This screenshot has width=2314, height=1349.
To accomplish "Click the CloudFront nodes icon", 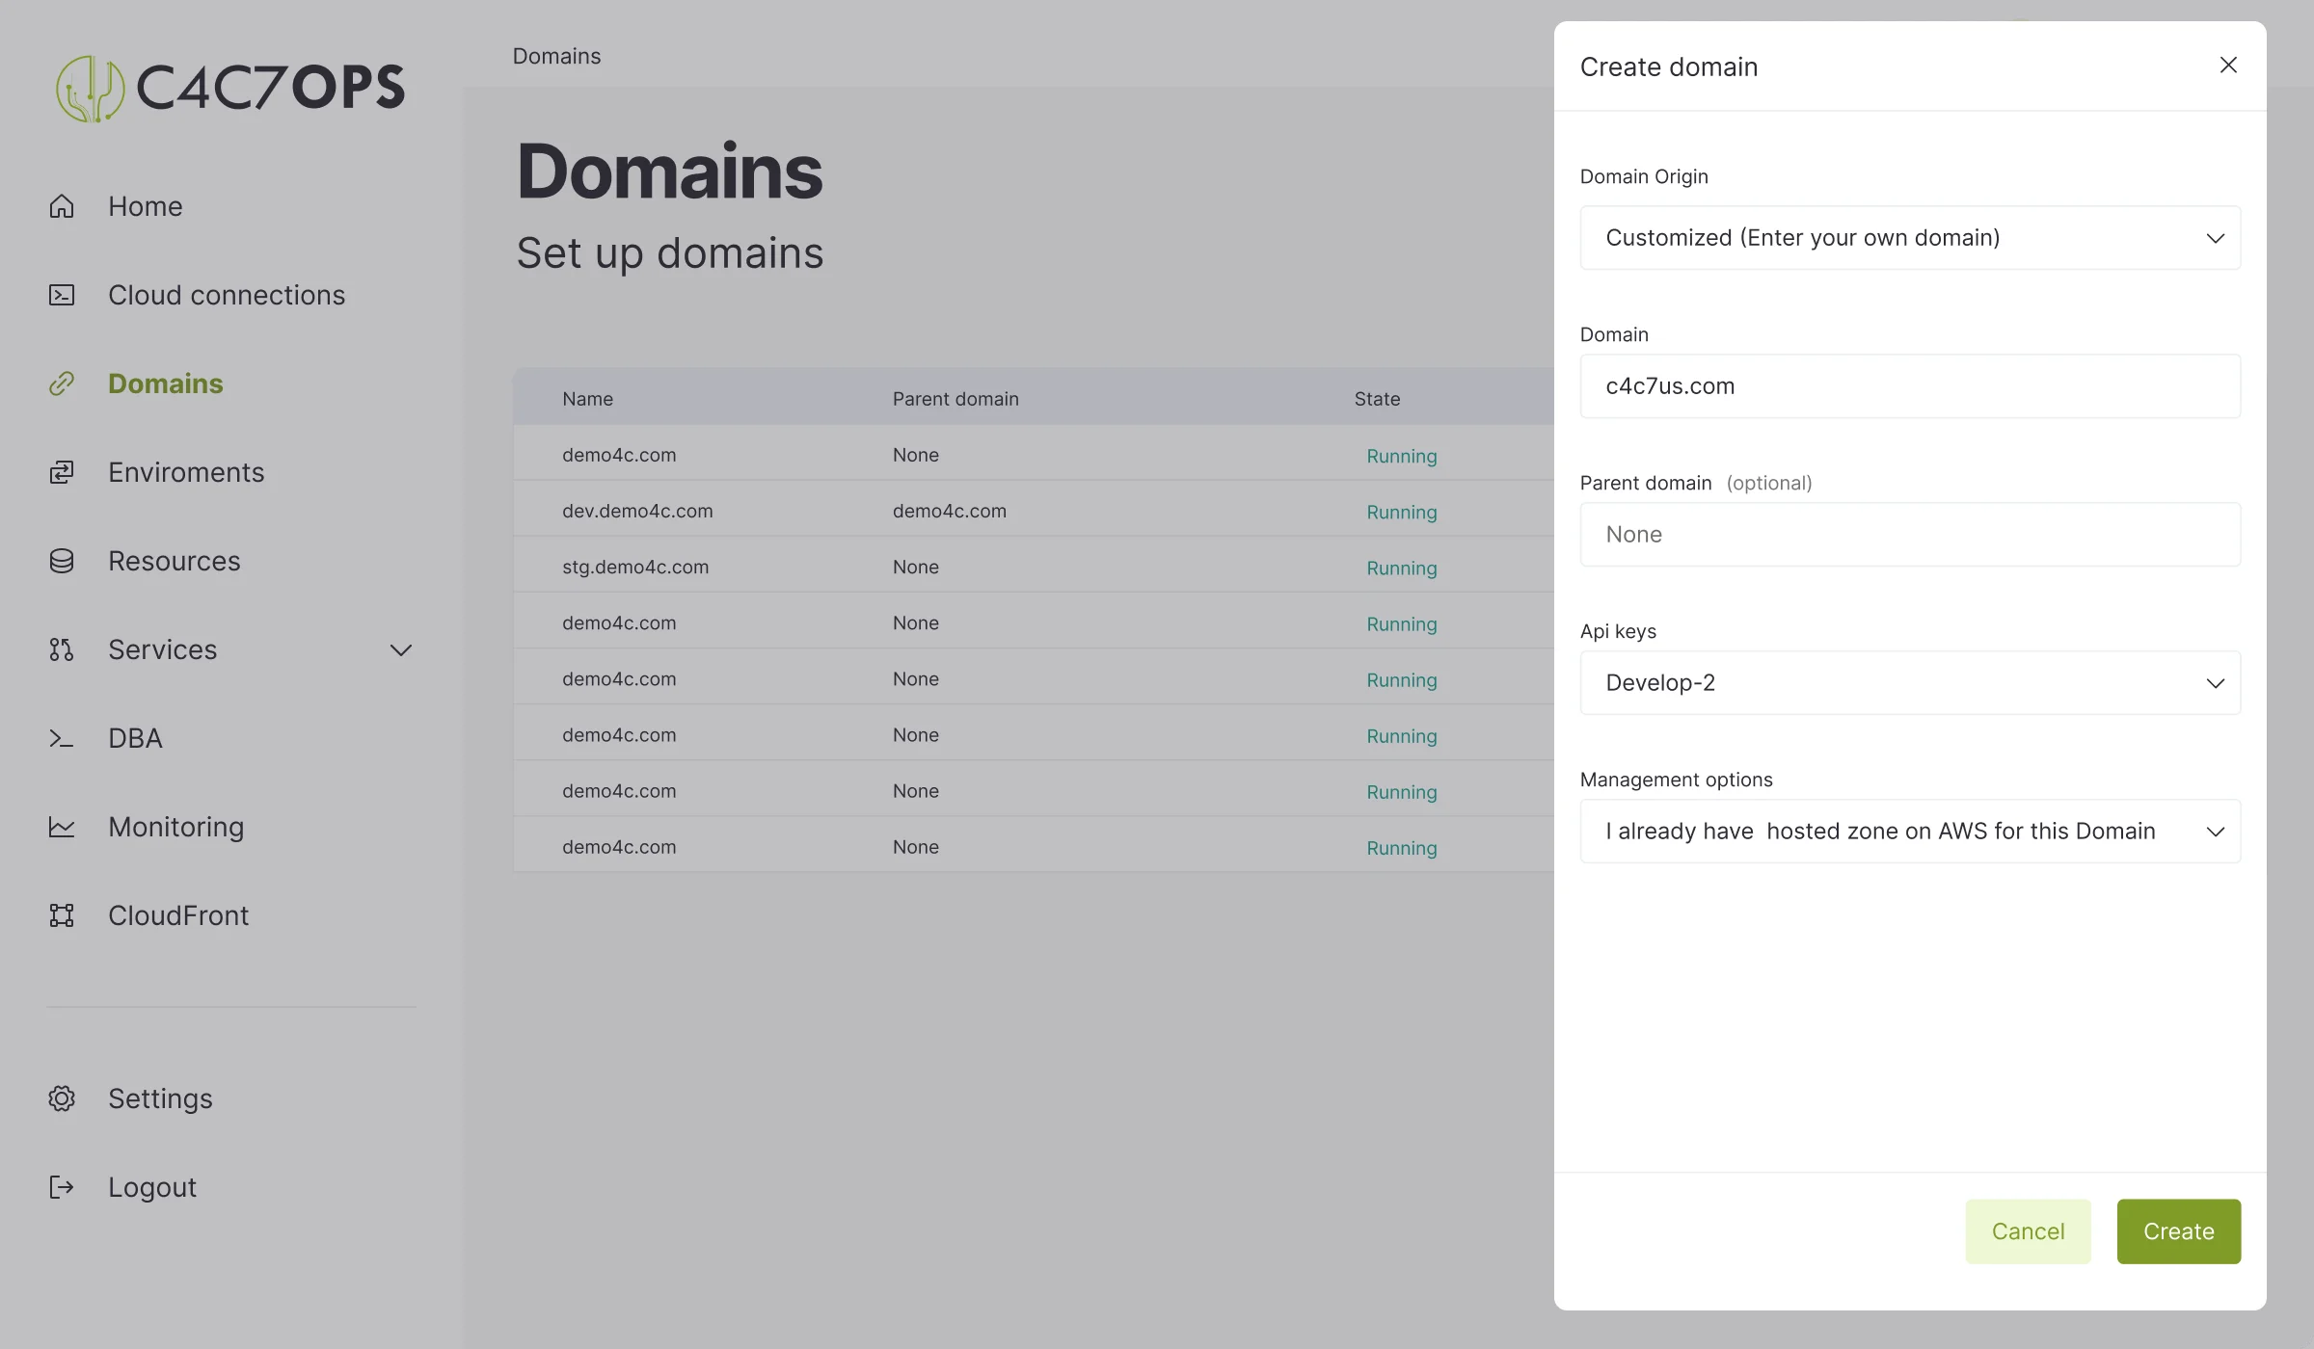I will click(62, 915).
